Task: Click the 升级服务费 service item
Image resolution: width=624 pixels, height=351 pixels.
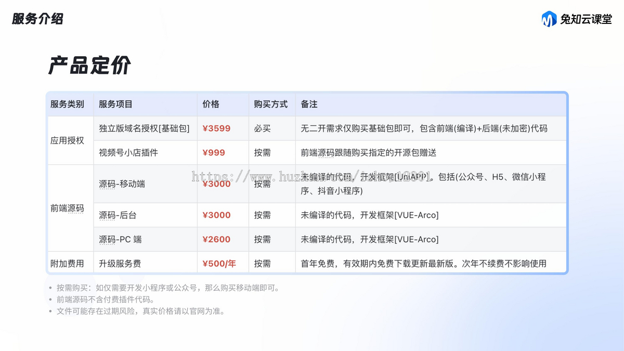Action: tap(120, 264)
